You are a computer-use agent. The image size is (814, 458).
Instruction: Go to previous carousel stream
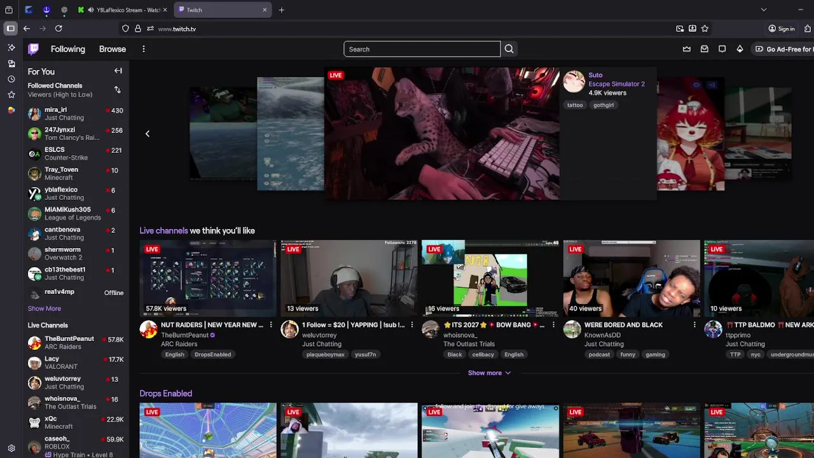pyautogui.click(x=148, y=134)
